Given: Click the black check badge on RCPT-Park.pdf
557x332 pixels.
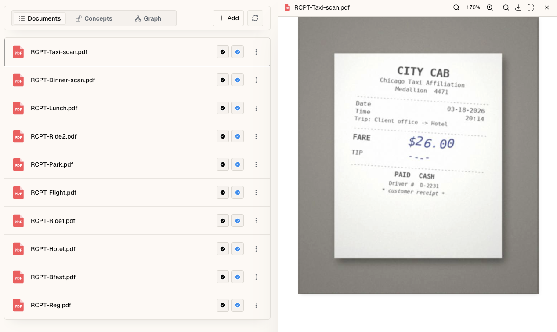Looking at the screenshot, I should click(223, 164).
